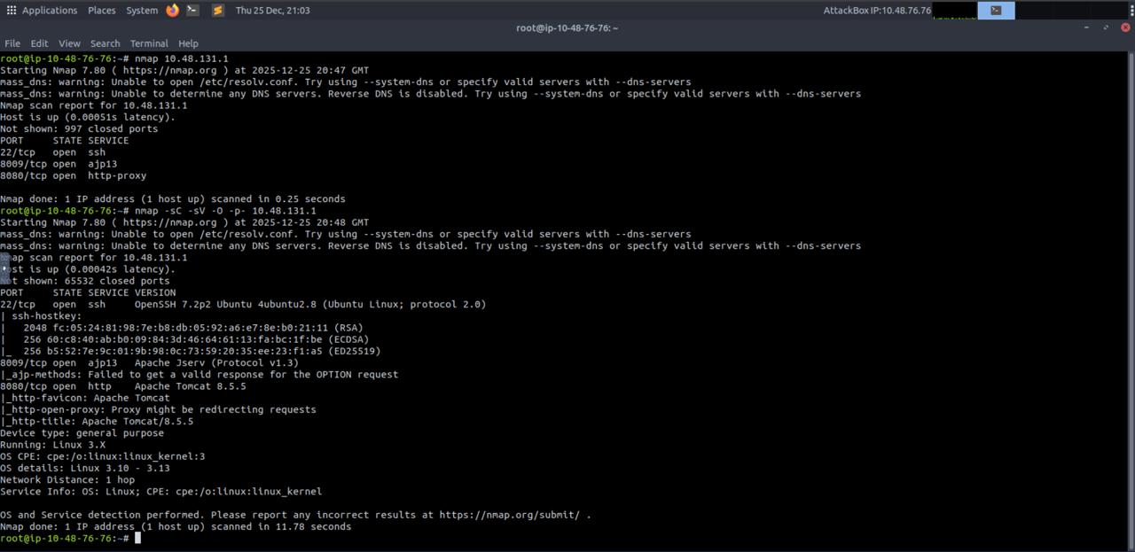1135x552 pixels.
Task: Launch the Sublime Text editor icon
Action: (217, 10)
